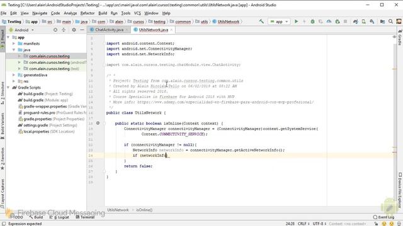Open the Build tool window
The height and width of the screenshot is (226, 403).
pyautogui.click(x=36, y=217)
